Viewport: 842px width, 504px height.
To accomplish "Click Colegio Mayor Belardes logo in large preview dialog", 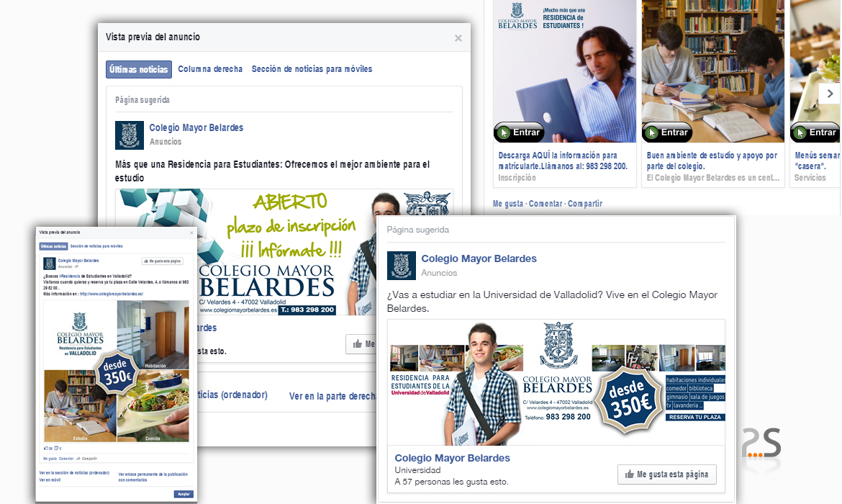I will click(x=130, y=135).
